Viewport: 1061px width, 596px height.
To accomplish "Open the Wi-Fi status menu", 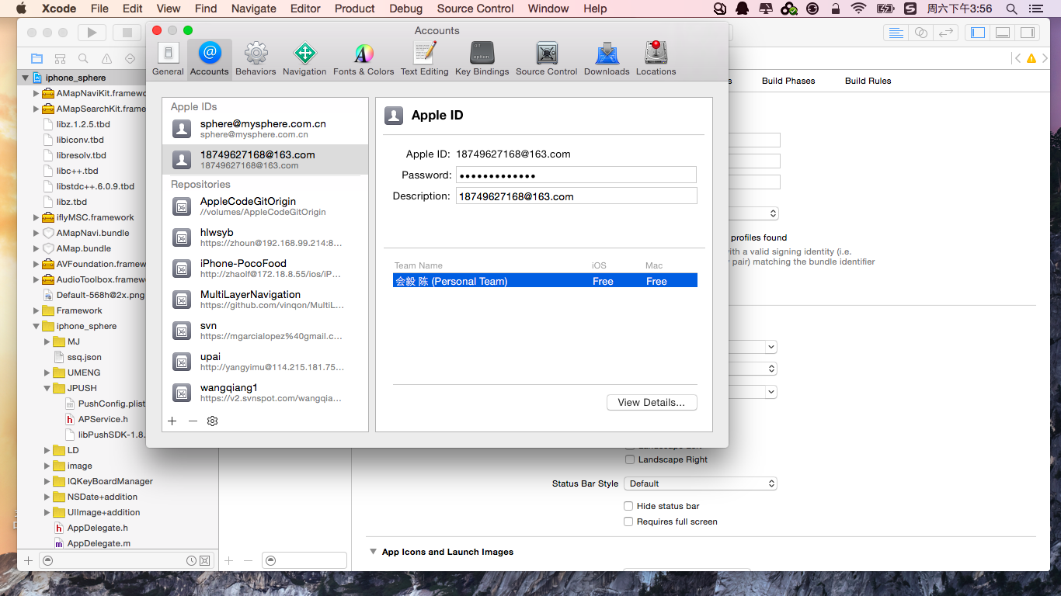I will click(x=858, y=9).
